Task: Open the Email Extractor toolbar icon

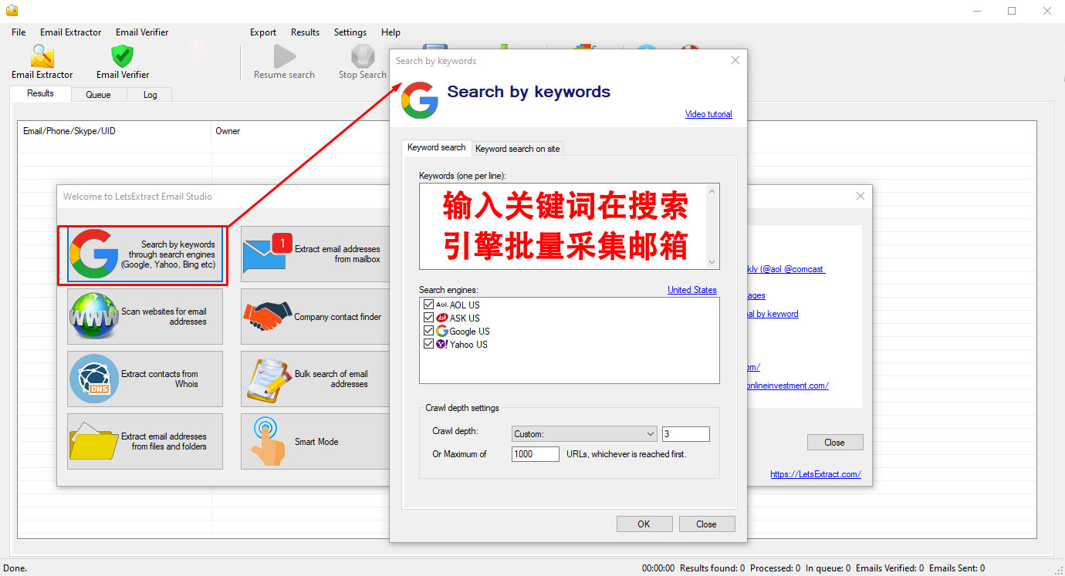Action: coord(42,62)
